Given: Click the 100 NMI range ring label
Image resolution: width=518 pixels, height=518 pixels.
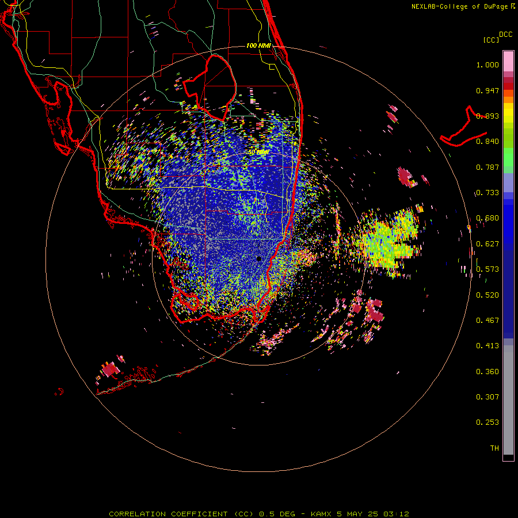Looking at the screenshot, I should [x=258, y=45].
